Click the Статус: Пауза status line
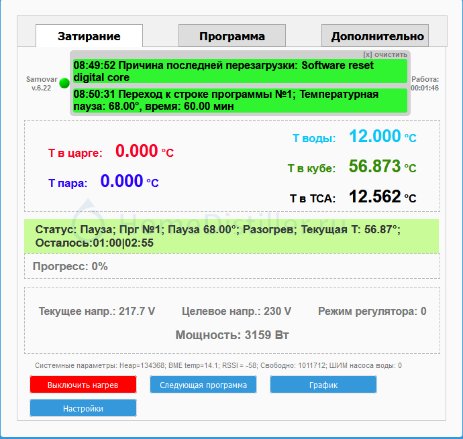 232,236
